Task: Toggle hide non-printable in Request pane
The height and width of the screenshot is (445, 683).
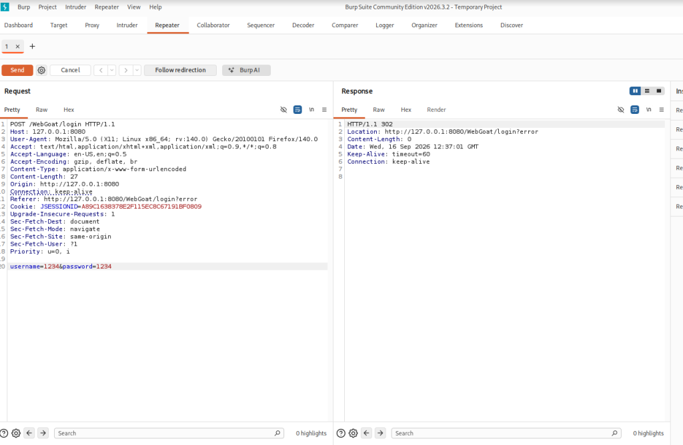Action: (283, 110)
